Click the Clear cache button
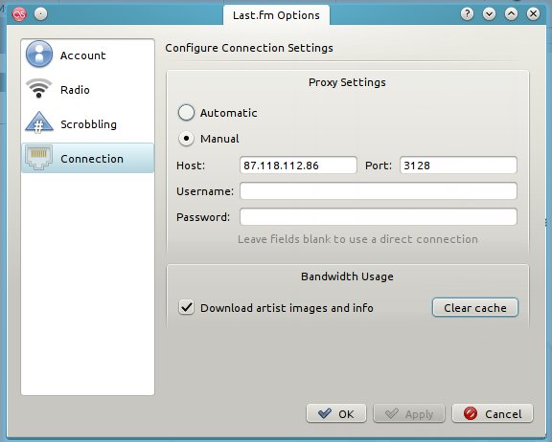 click(x=475, y=307)
